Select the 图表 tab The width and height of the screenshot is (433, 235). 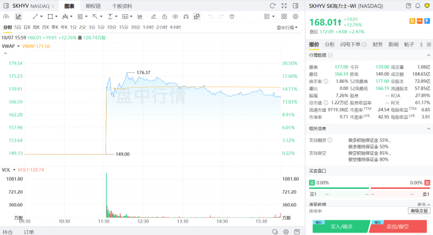pyautogui.click(x=69, y=6)
